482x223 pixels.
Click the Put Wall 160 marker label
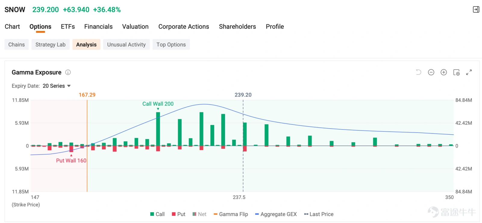point(71,160)
